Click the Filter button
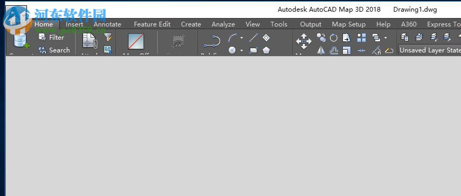Image resolution: width=461 pixels, height=196 pixels. [x=51, y=38]
